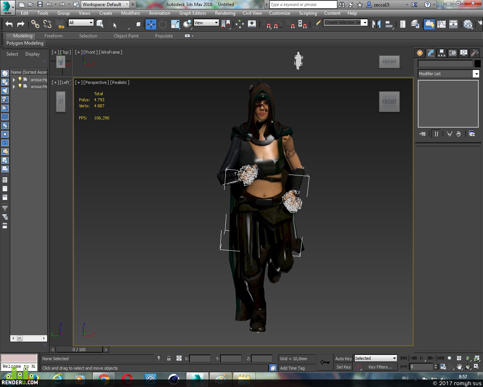483x387 pixels.
Task: Click the Zoom magnifier viewport tool
Action: 449,358
